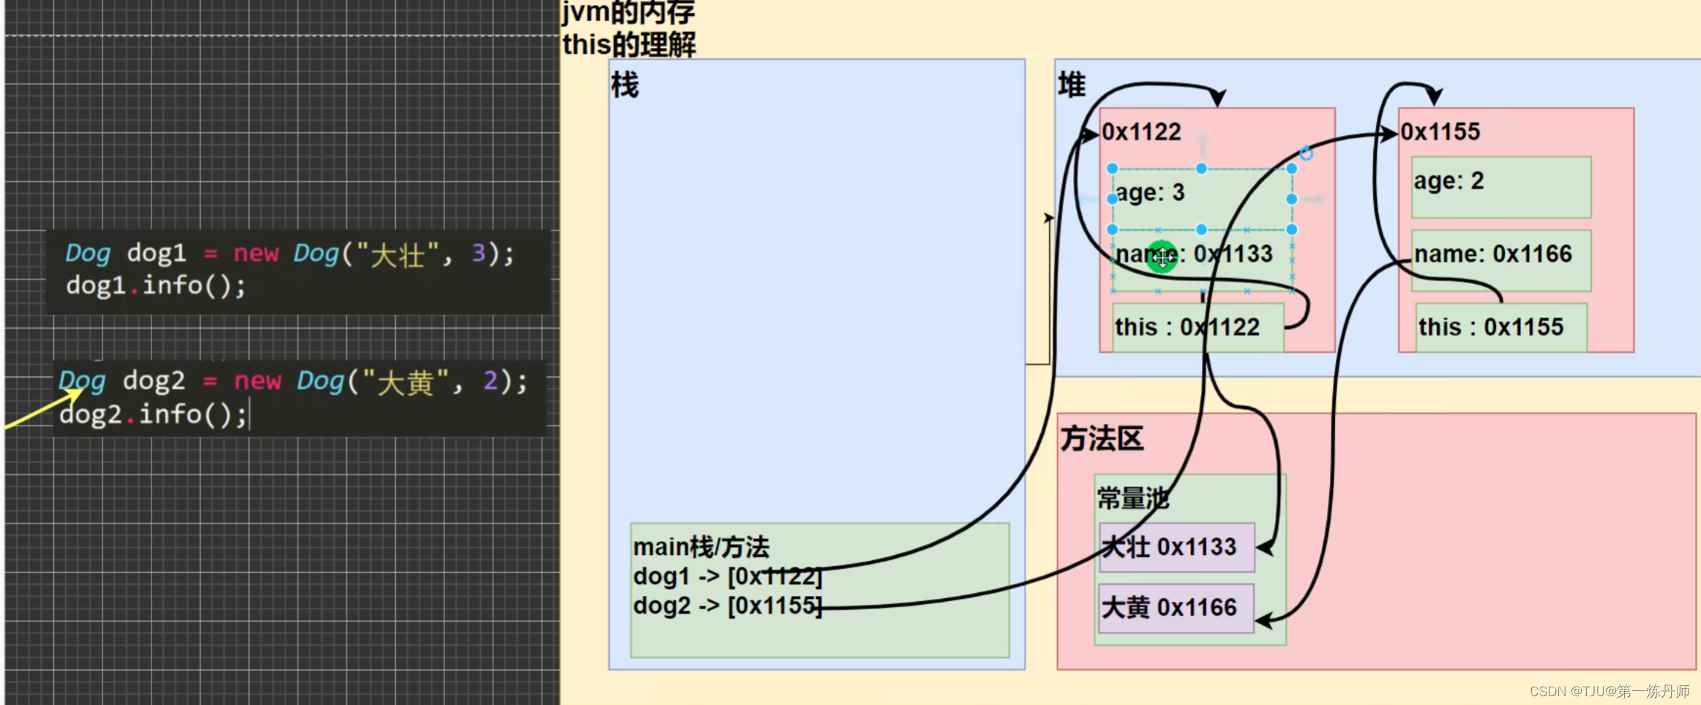The height and width of the screenshot is (705, 1701).
Task: Click the code line "dog2.info();"
Action: click(x=154, y=414)
